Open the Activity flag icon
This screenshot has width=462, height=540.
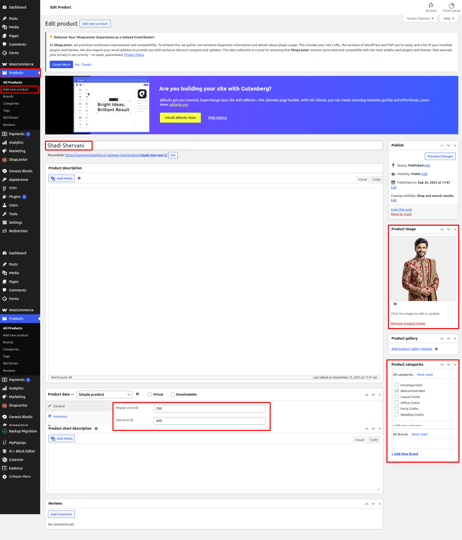point(431,6)
